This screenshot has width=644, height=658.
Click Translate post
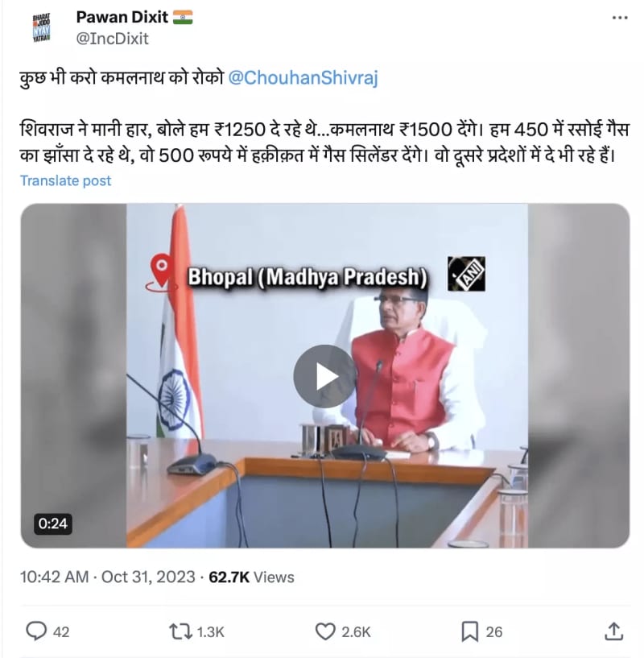coord(65,180)
